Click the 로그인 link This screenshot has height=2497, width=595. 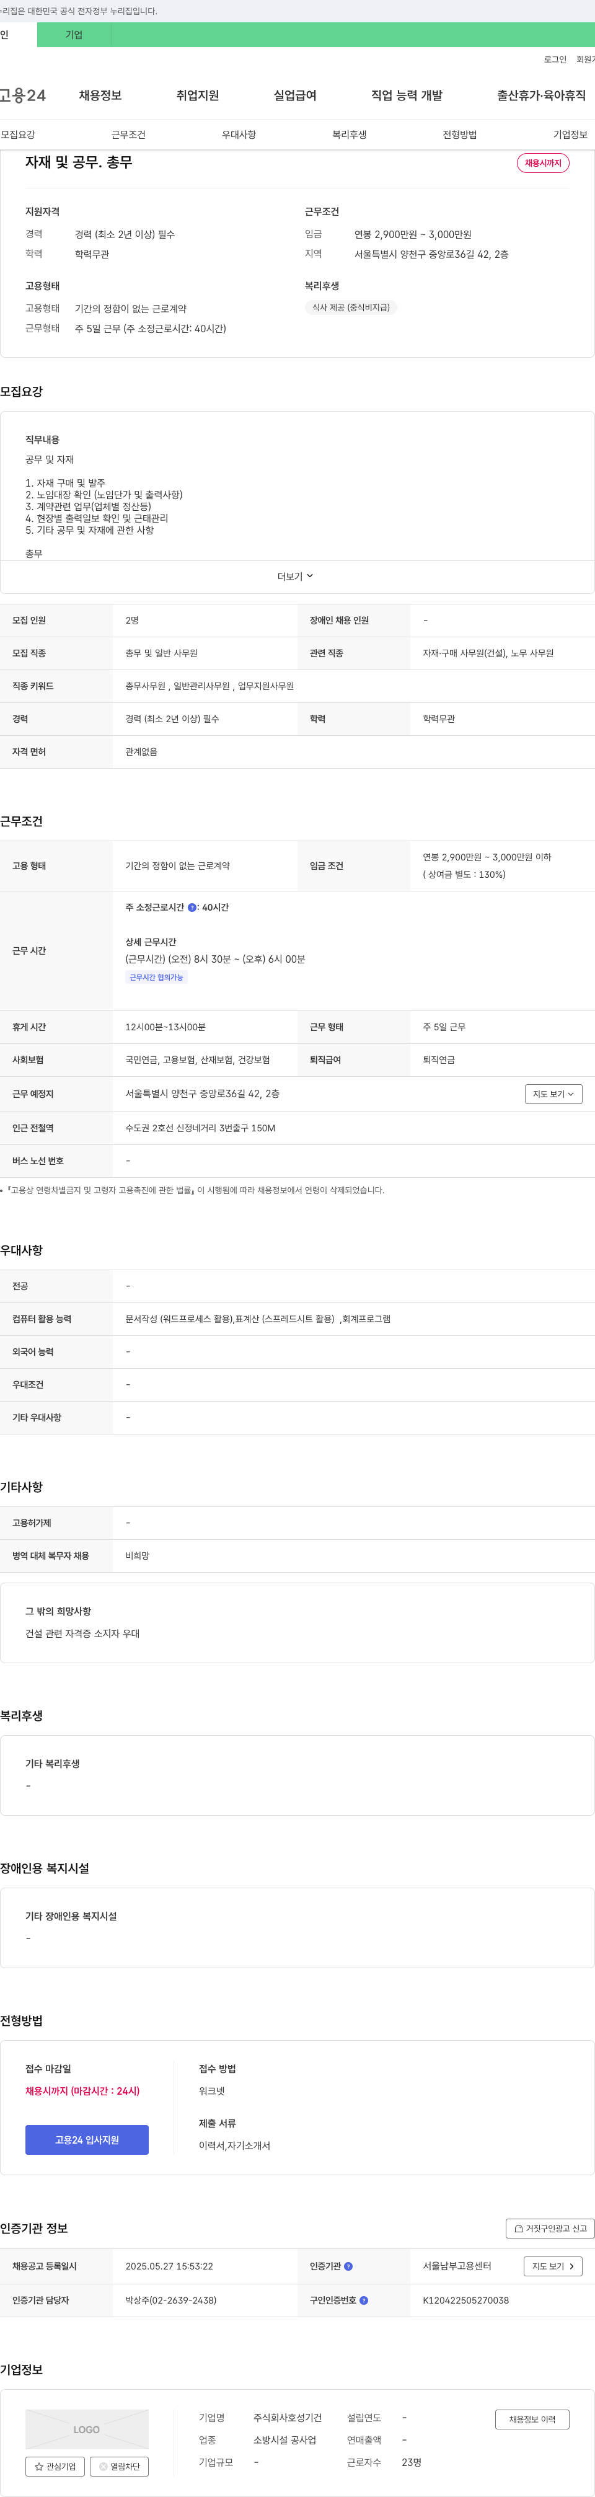pyautogui.click(x=555, y=59)
